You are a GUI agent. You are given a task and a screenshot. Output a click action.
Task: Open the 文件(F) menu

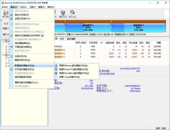pos(5,7)
